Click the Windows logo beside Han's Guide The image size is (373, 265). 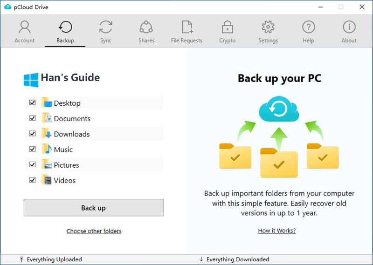(31, 80)
